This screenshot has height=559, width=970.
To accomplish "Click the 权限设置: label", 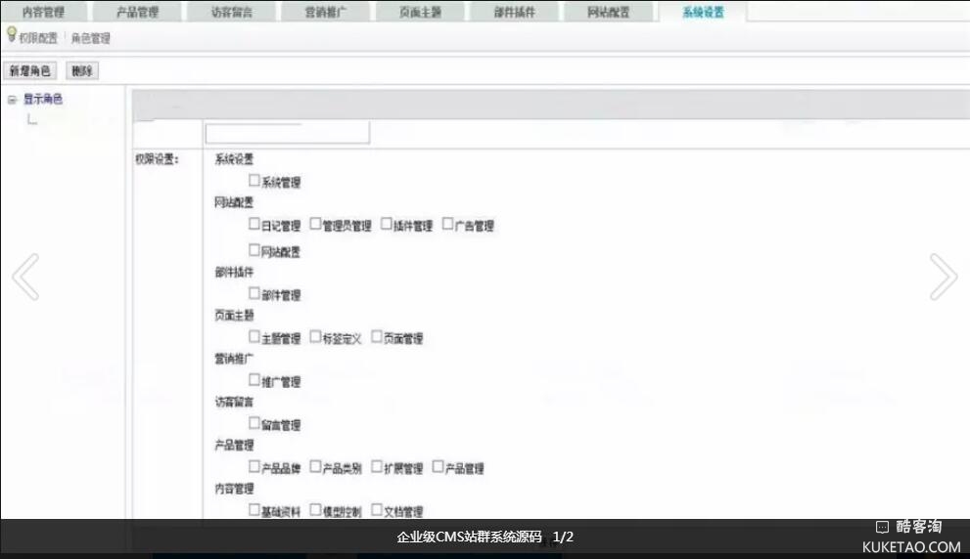I will [158, 159].
